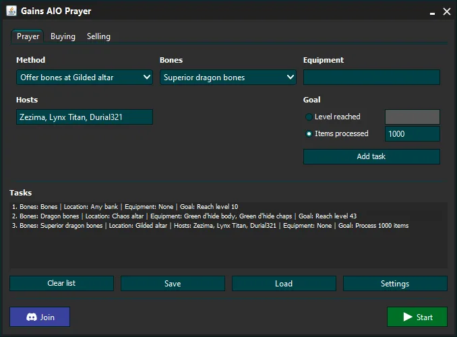Screen dimensions: 457x337
Task: Expand the Bones dropdown showing Superior dragon bones
Action: (228, 78)
